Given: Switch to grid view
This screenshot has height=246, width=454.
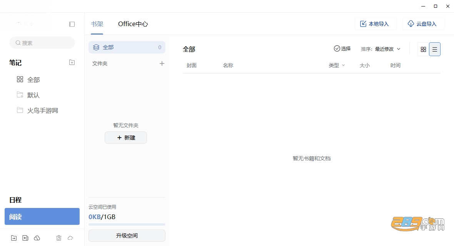Looking at the screenshot, I should click(423, 49).
